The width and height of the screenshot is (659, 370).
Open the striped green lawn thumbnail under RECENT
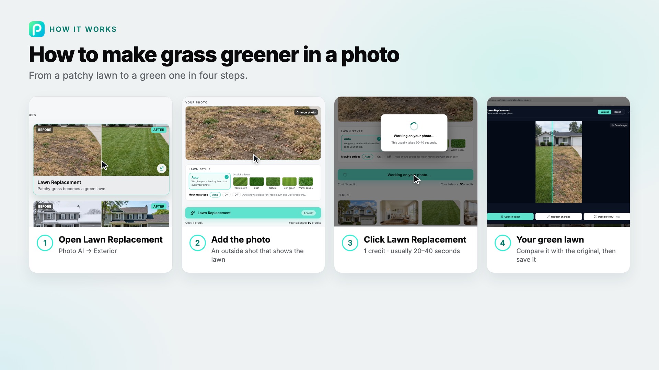coord(441,212)
